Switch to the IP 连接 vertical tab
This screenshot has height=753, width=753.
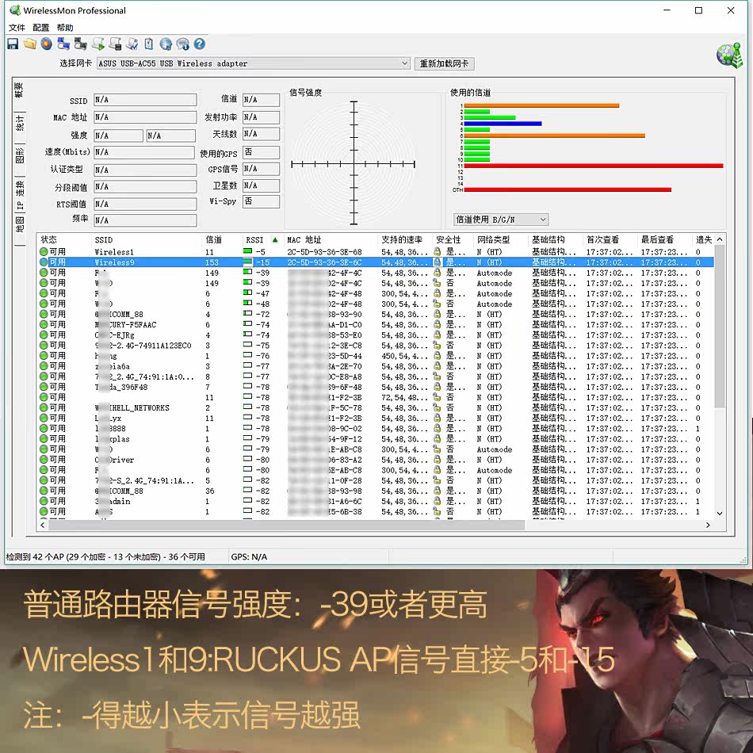[19, 197]
